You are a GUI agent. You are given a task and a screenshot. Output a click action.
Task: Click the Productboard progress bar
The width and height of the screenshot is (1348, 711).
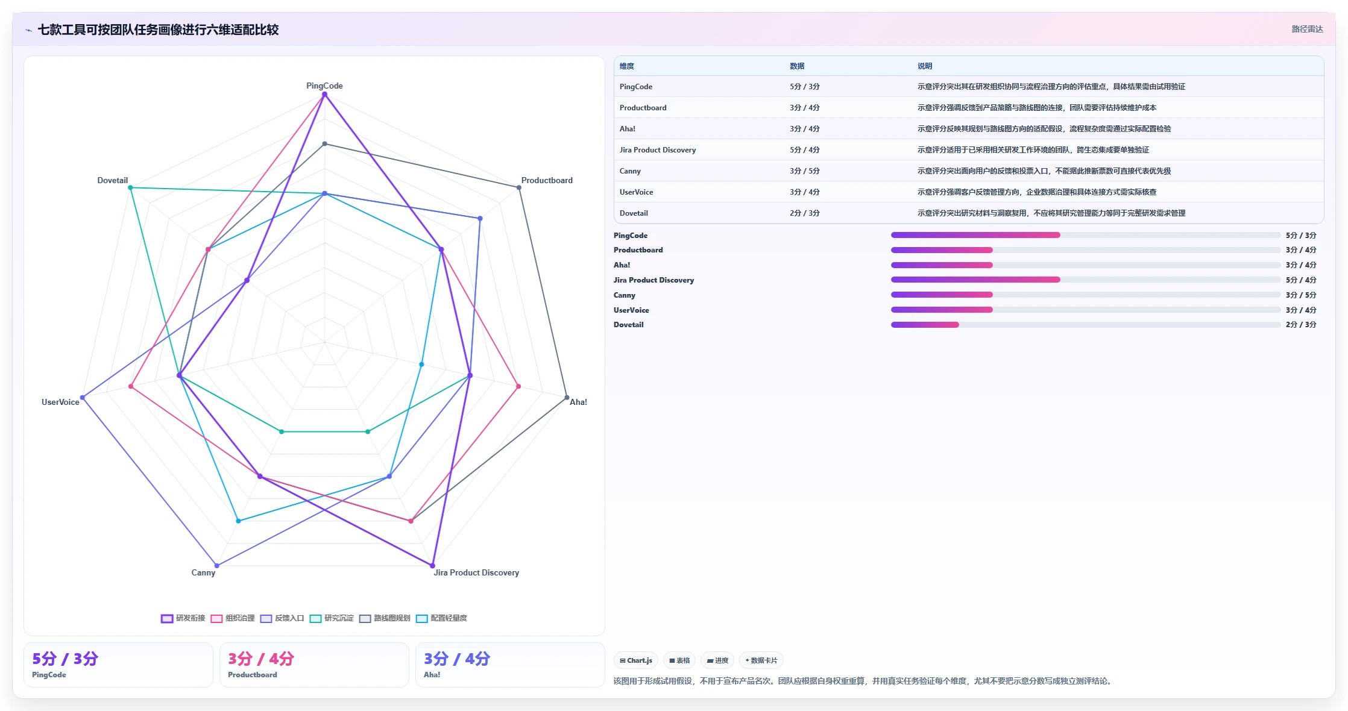1086,250
